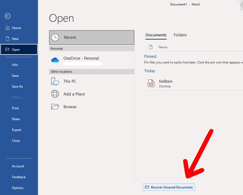Click the New document icon

(x=8, y=39)
